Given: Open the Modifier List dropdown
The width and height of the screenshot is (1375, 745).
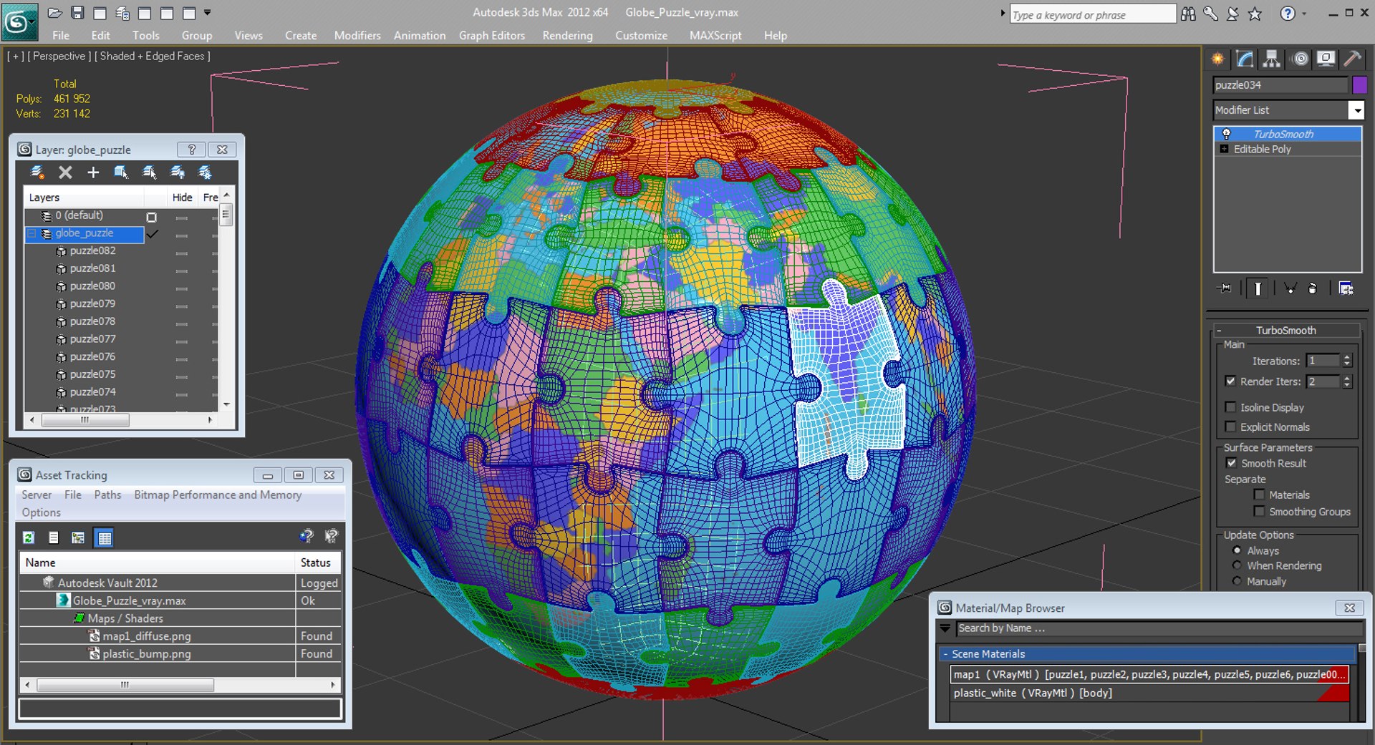Looking at the screenshot, I should pyautogui.click(x=1356, y=110).
